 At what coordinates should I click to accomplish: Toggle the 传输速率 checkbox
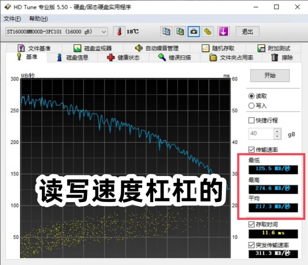[x=251, y=150]
